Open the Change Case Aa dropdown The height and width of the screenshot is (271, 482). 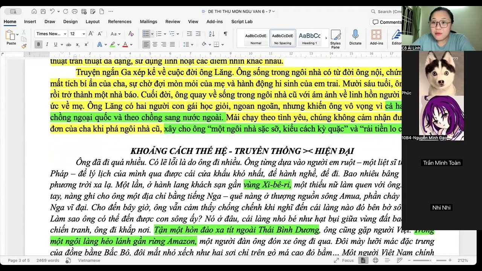tap(116, 33)
